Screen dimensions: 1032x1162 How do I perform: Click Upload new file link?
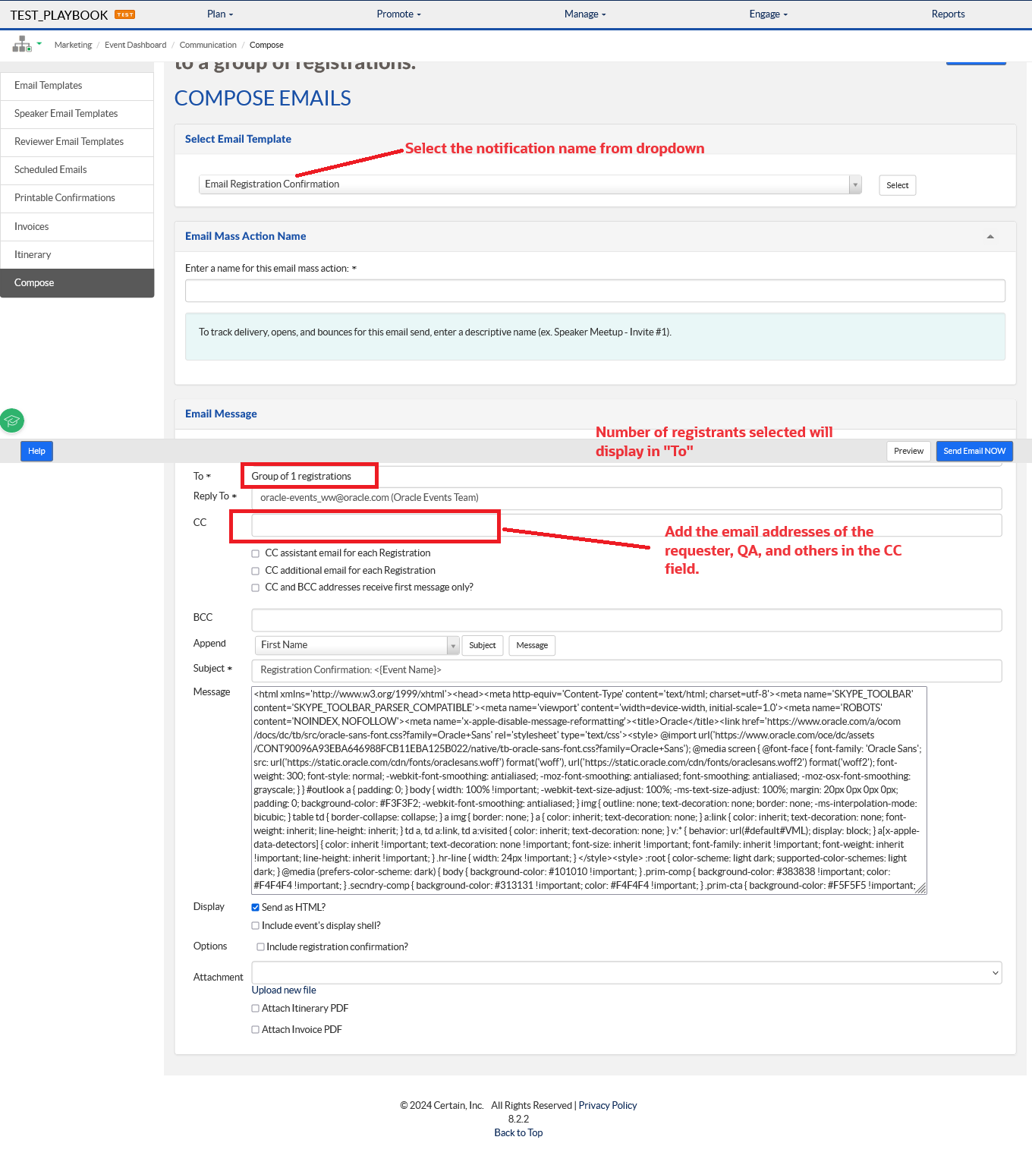284,990
